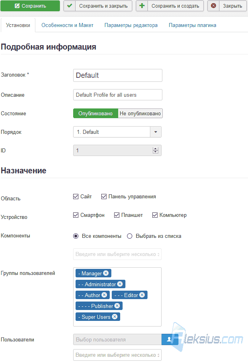Click Сохранить и закрыть button text

[103, 6]
